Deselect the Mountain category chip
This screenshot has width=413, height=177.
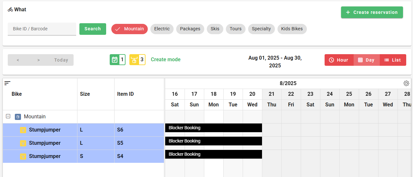click(129, 29)
